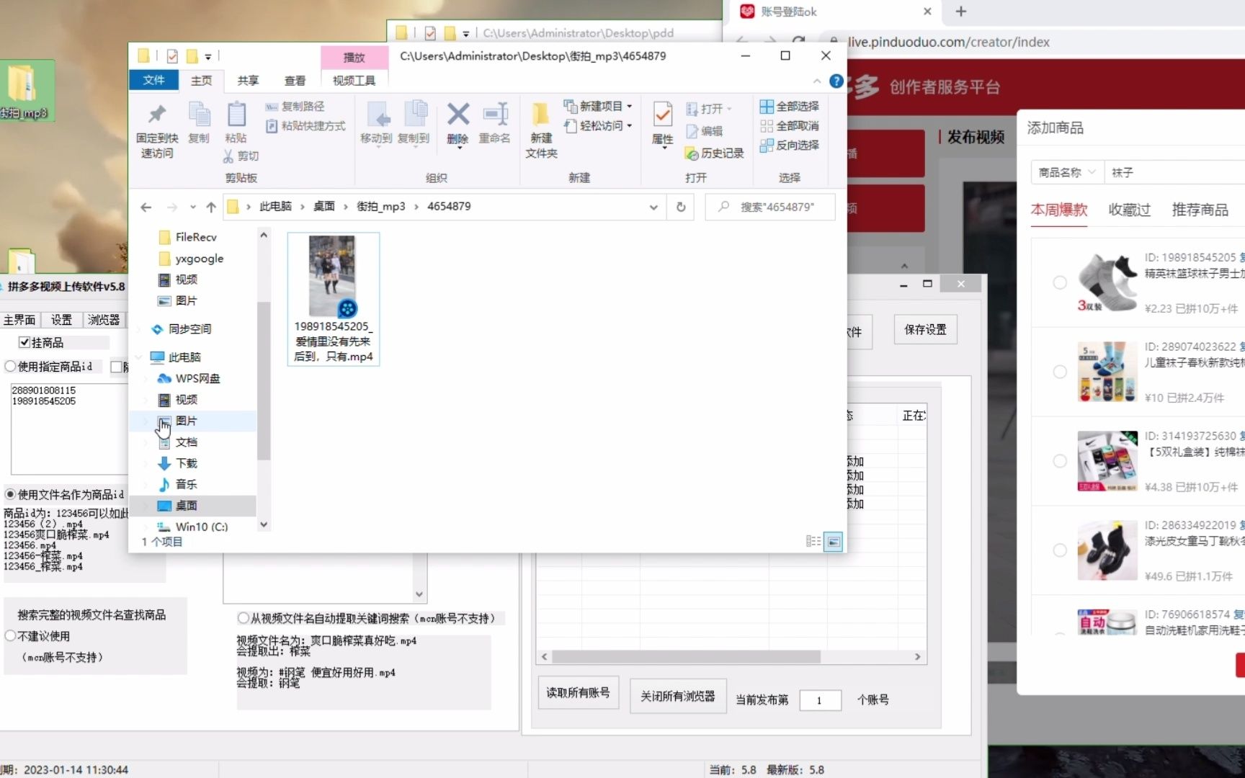Viewport: 1245px width, 778px height.
Task: Open 浏览器 tab in upload software
Action: (x=104, y=320)
